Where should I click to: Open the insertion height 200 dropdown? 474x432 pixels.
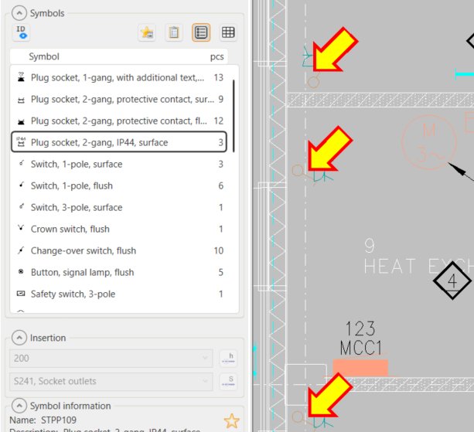coord(111,359)
